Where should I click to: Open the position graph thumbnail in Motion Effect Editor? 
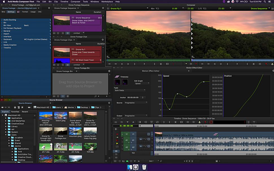pos(125,82)
